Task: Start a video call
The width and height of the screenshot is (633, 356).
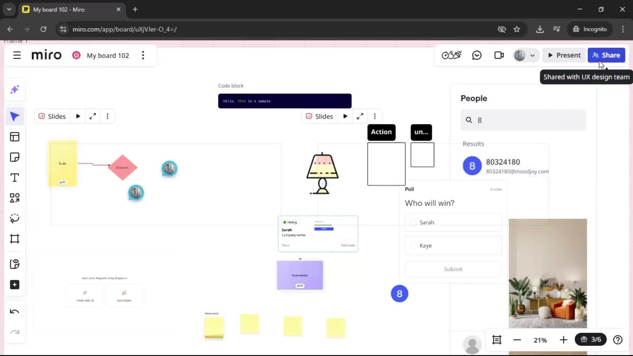Action: point(499,55)
